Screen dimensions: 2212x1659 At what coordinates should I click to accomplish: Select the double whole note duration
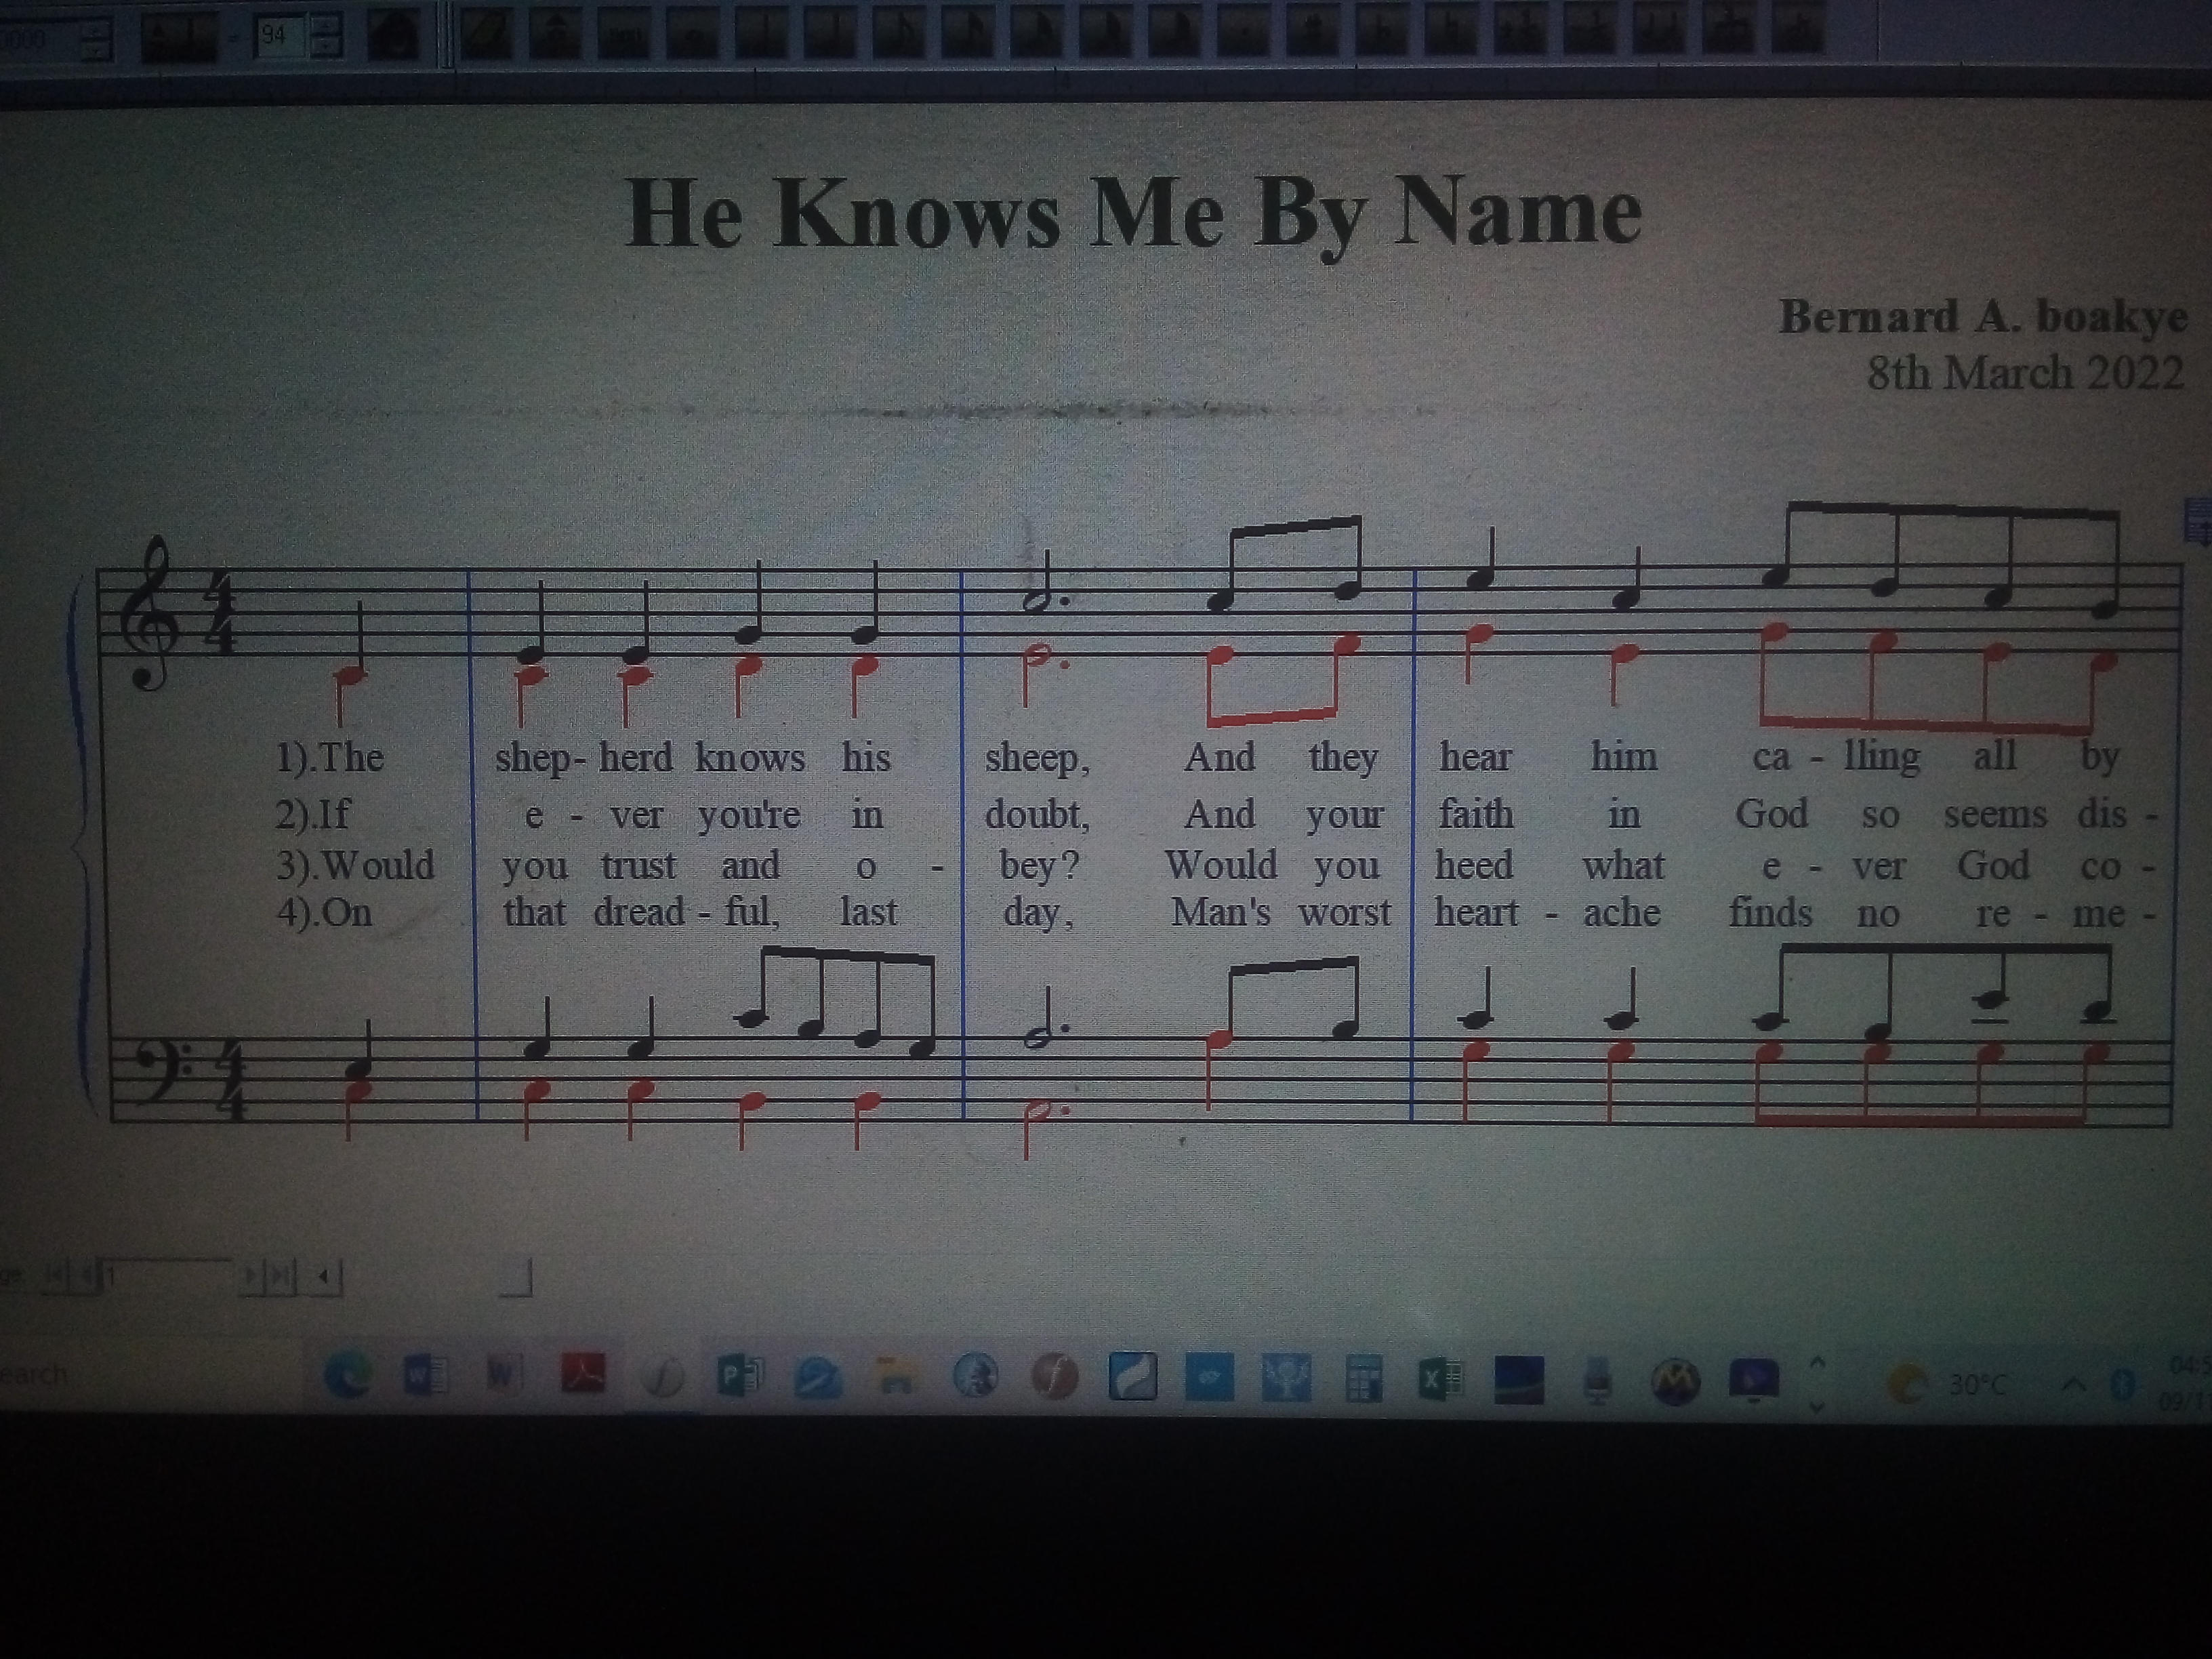(x=625, y=36)
